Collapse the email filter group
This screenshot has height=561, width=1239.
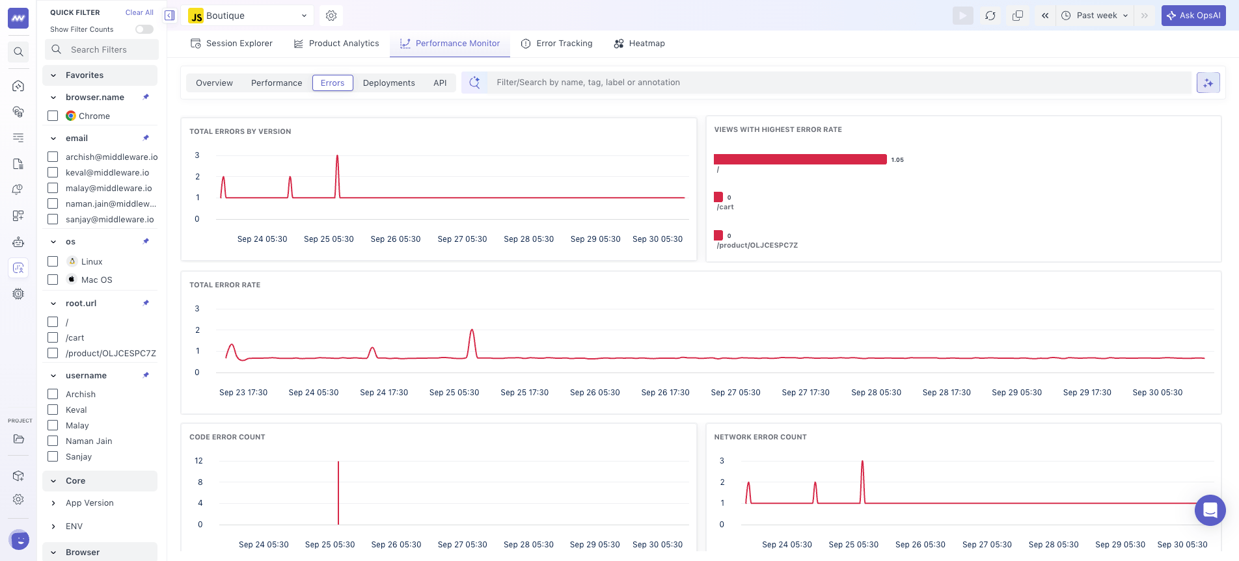pyautogui.click(x=53, y=138)
